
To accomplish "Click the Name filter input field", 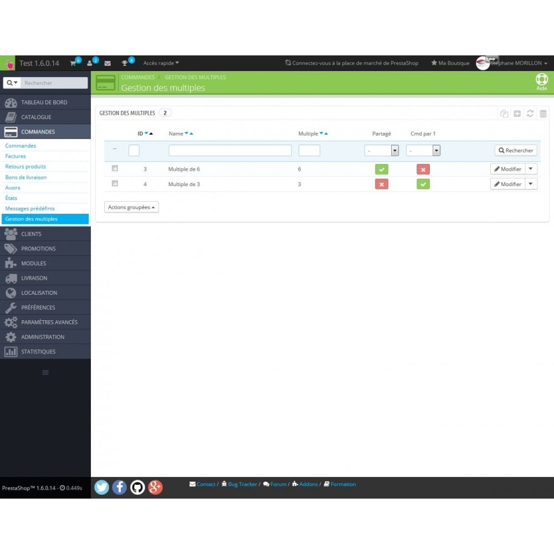I will [x=230, y=151].
